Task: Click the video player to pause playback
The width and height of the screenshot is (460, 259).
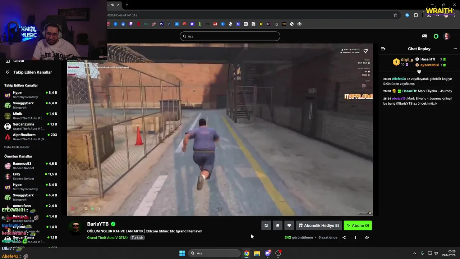Action: 220,129
